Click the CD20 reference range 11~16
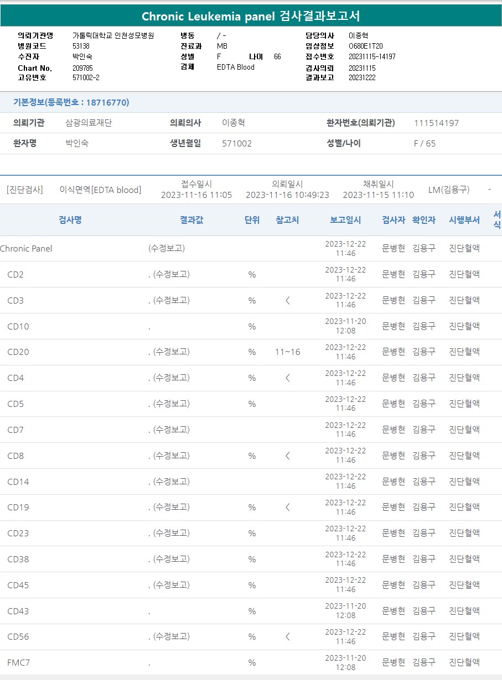Image resolution: width=502 pixels, height=680 pixels. tap(287, 352)
